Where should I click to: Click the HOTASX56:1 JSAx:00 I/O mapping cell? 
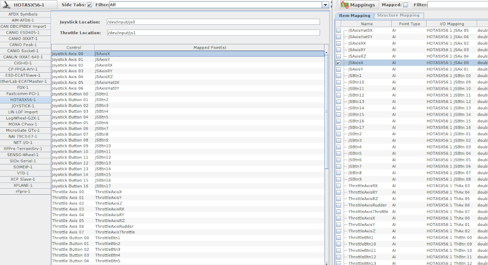point(451,63)
